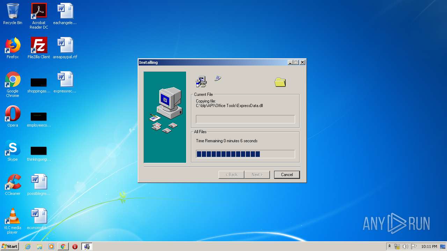
Task: Select areapaypal.rtf file icon
Action: tap(65, 48)
